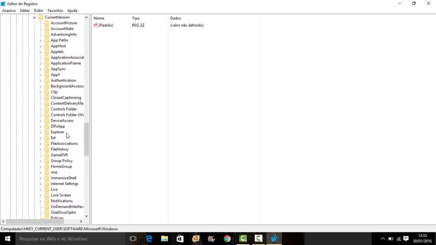Expand the AppSync key
This screenshot has height=245, width=436.
(x=41, y=69)
